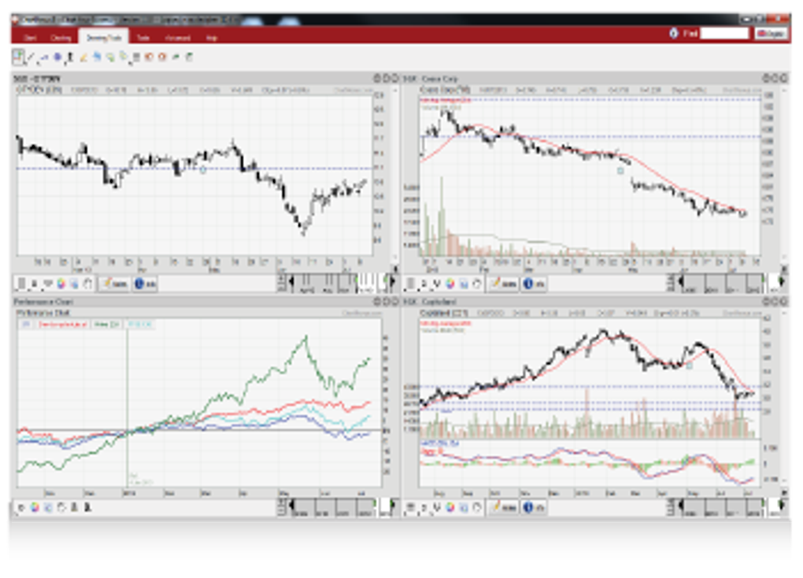Open color wheel in Performance Chart toolbar

(x=35, y=507)
